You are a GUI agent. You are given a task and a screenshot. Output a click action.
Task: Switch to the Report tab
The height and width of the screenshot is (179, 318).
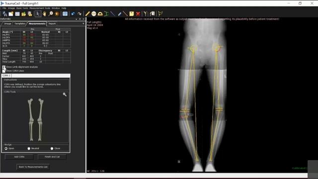point(52,24)
